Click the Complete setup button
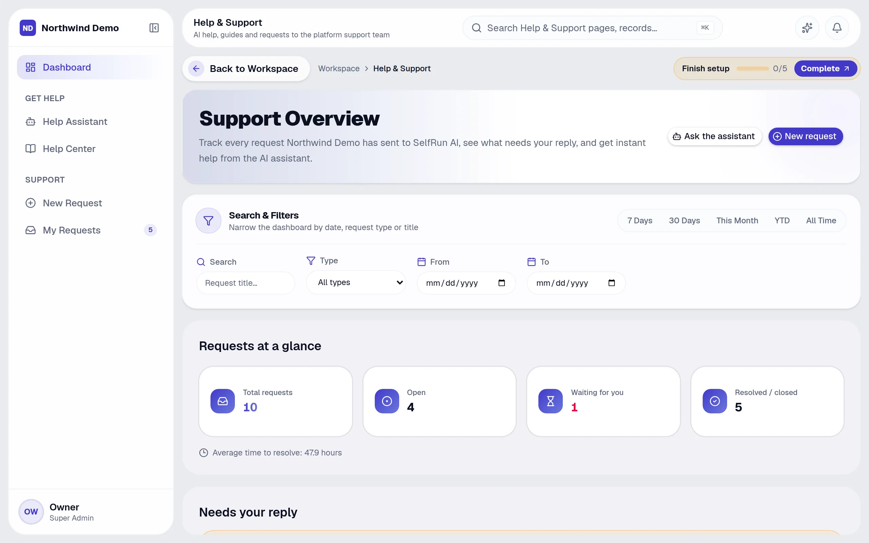The width and height of the screenshot is (869, 543). pyautogui.click(x=825, y=69)
